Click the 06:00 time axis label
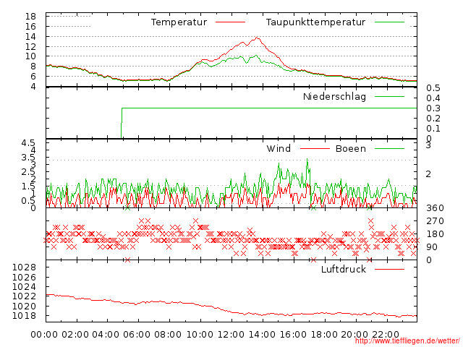Image resolution: width=463 pixels, height=347 pixels. tap(137, 335)
